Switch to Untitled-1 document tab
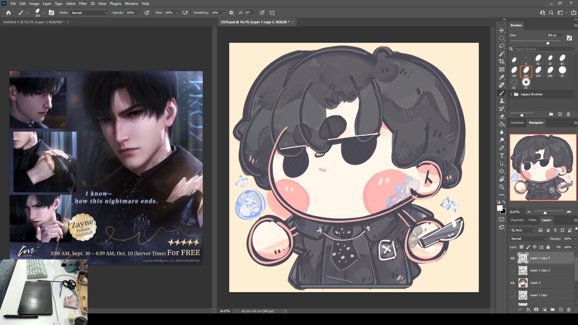This screenshot has height=325, width=578. (x=33, y=22)
